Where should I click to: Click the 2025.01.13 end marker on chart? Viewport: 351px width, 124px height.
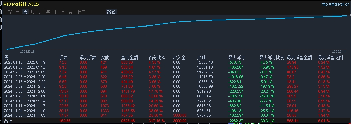[x=339, y=51]
